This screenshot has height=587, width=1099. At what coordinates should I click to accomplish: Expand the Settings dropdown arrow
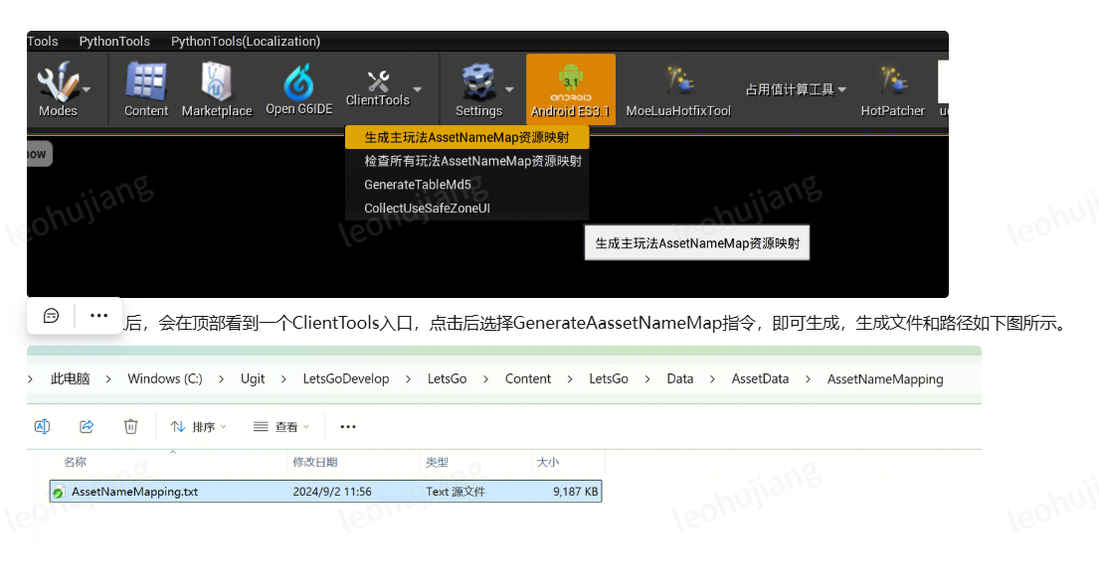(x=509, y=89)
